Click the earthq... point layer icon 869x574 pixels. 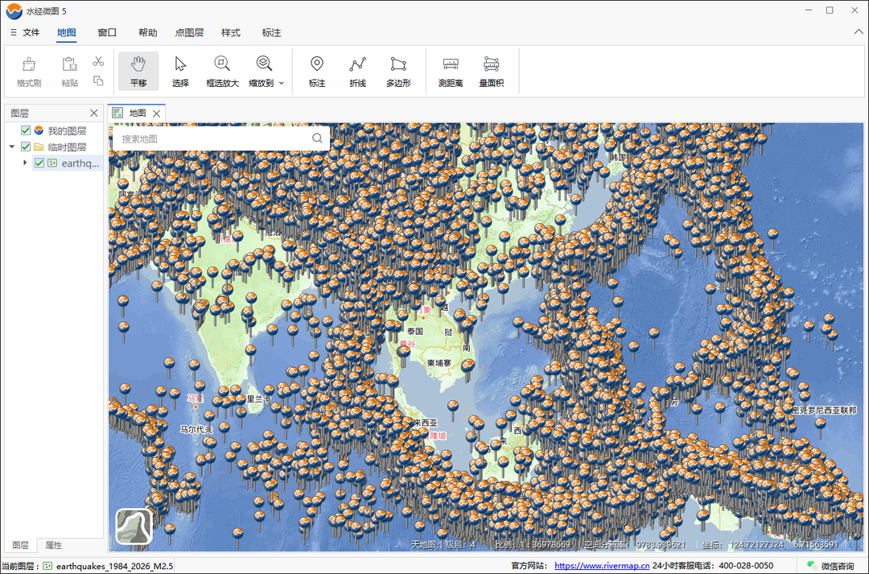tap(52, 163)
